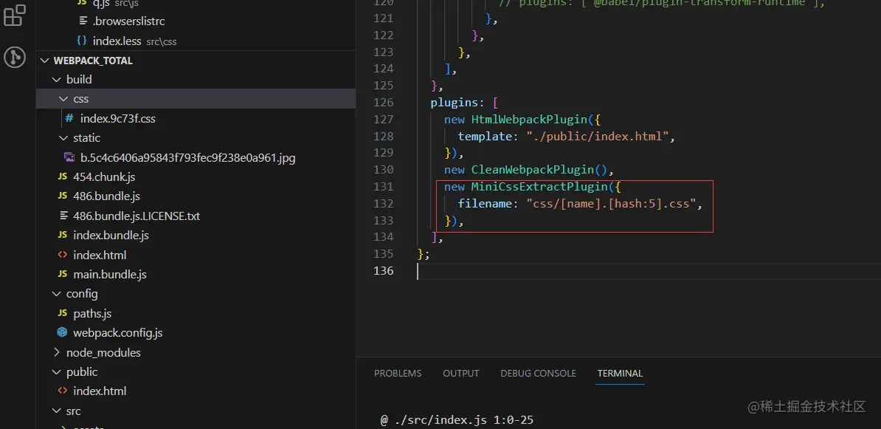Expand the node_modules folder
The height and width of the screenshot is (429, 881).
56,352
